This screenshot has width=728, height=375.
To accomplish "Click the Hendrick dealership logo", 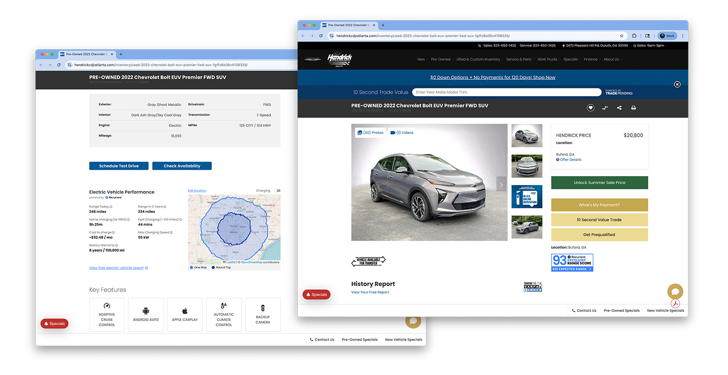I will [339, 60].
